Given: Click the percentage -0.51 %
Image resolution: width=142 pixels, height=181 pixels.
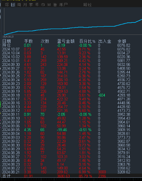Looking at the screenshot, I should click(85, 130).
